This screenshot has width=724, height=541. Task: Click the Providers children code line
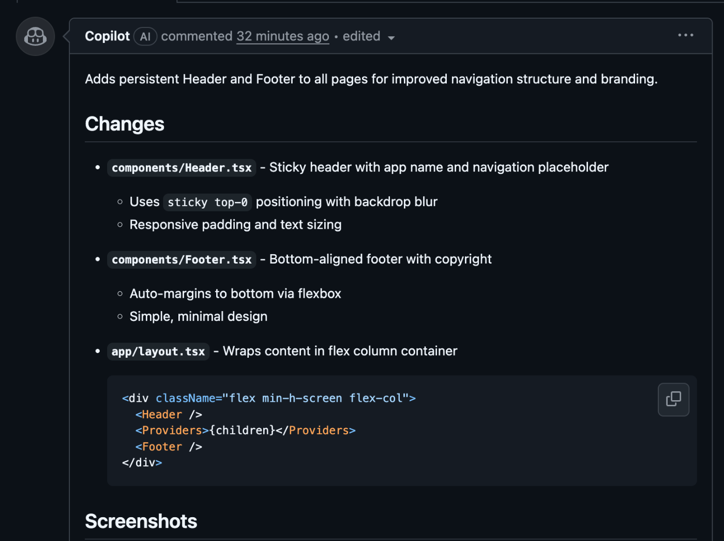(246, 431)
